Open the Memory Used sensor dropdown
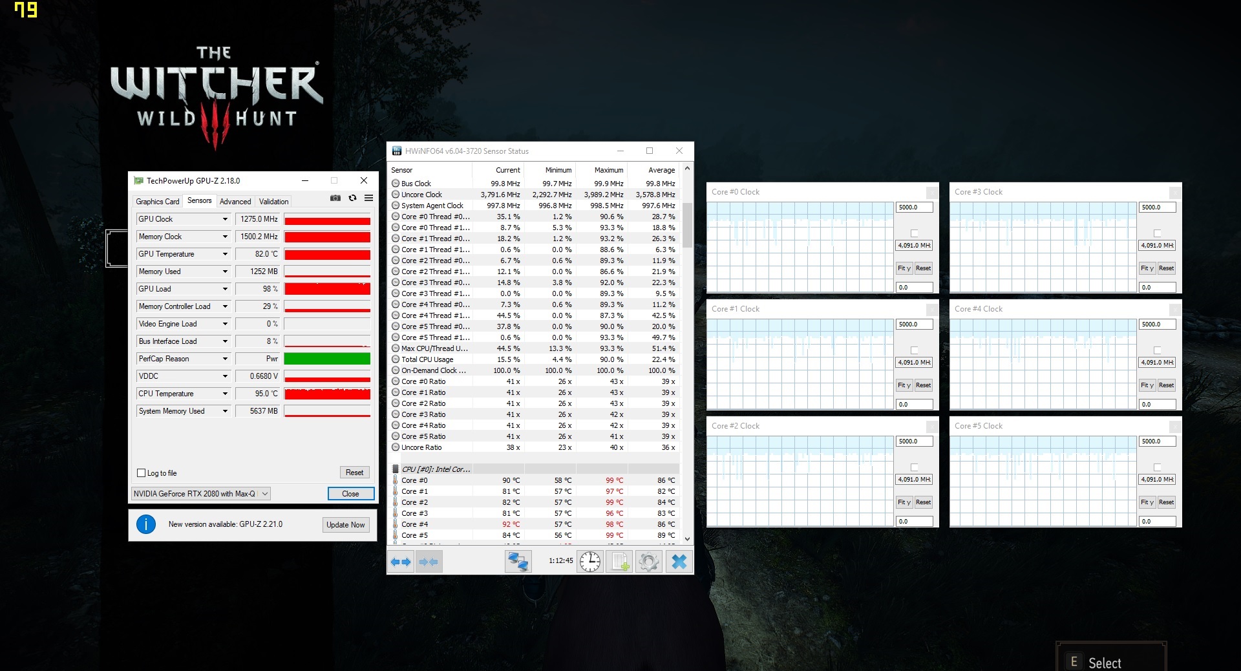Viewport: 1241px width, 671px height. point(225,272)
